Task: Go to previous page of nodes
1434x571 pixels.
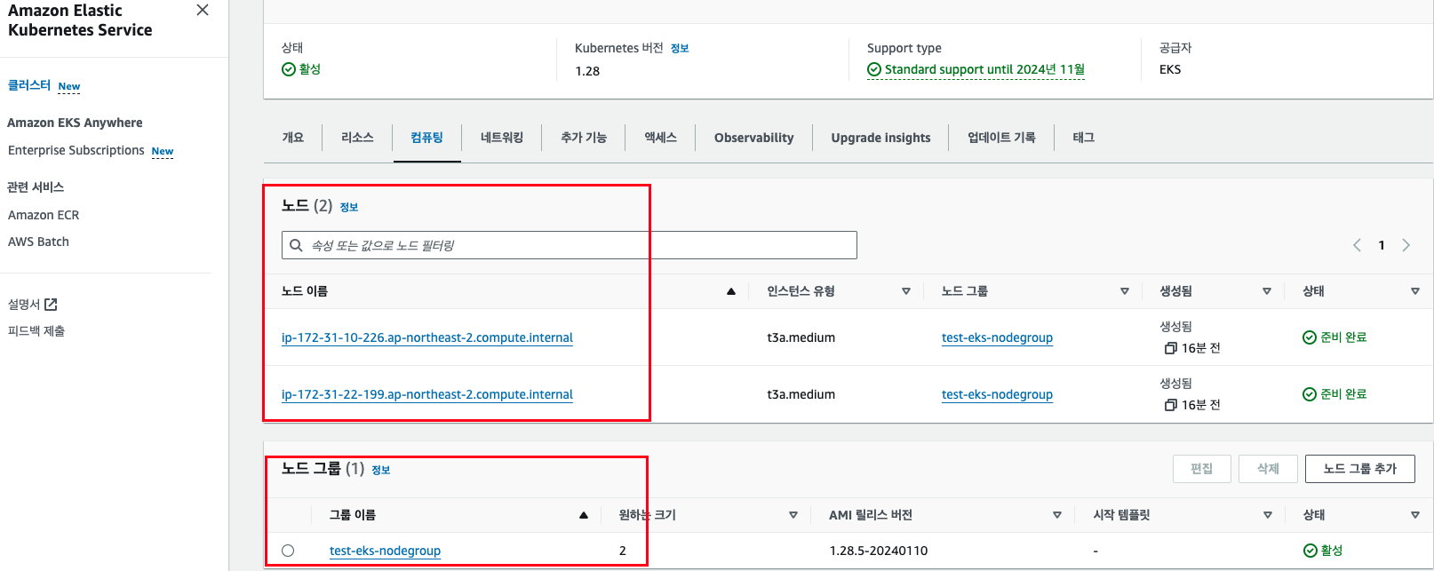Action: click(1357, 245)
